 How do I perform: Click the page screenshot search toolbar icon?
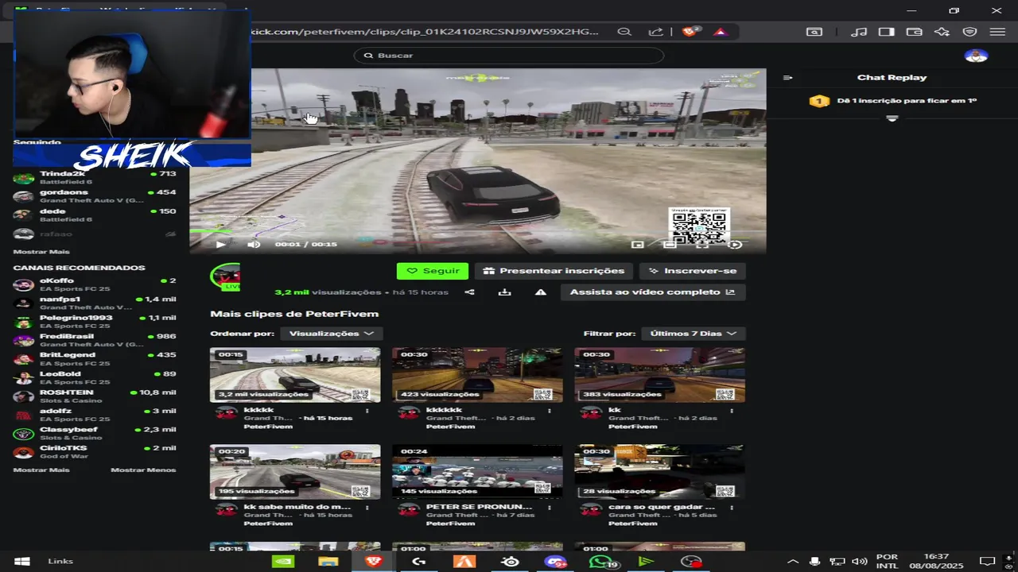click(814, 32)
